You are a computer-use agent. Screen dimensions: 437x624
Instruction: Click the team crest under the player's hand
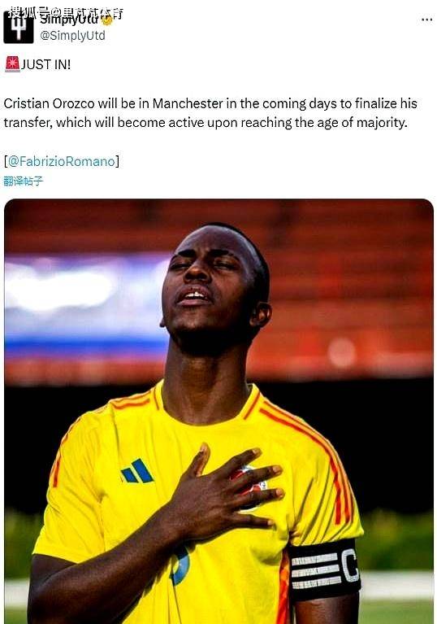tap(250, 487)
